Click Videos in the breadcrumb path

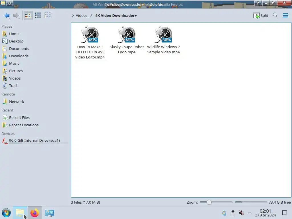click(82, 15)
